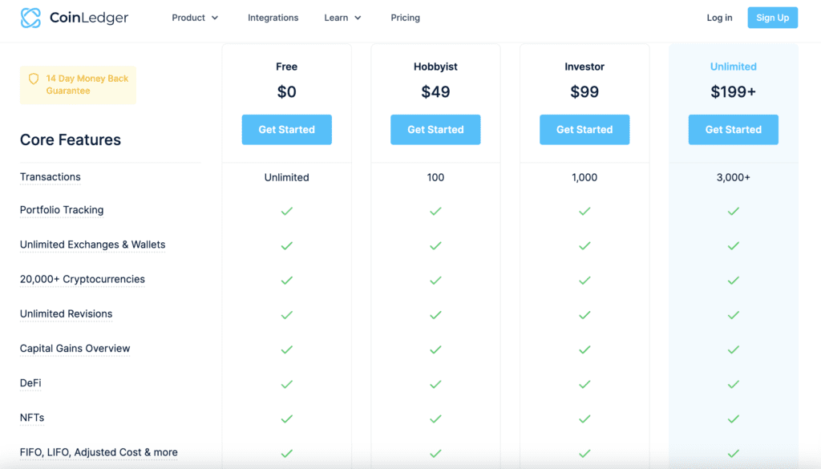Click Investor plan NFTs checkmark
Viewport: 821px width, 469px height.
[584, 418]
